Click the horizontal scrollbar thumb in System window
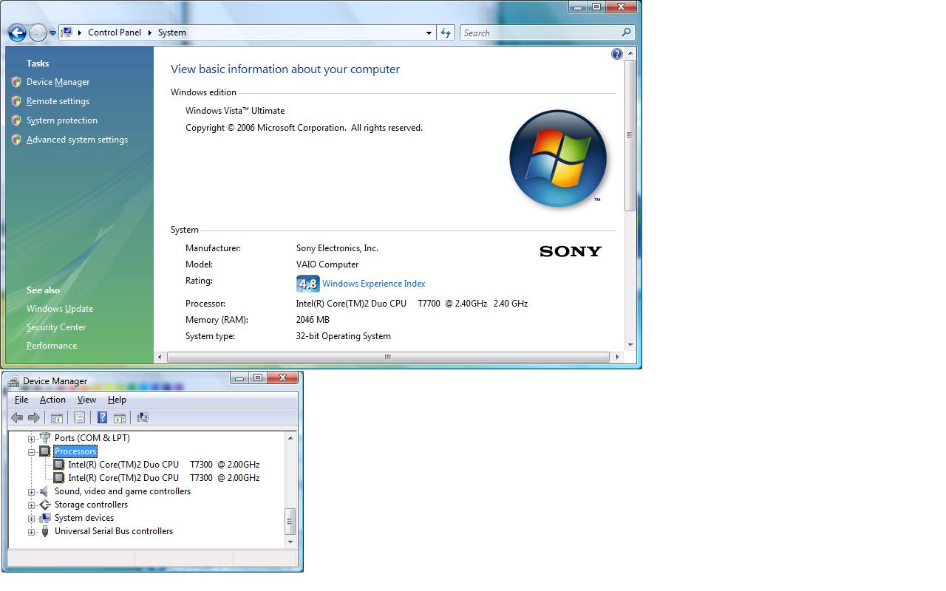Image resolution: width=946 pixels, height=591 pixels. click(387, 357)
